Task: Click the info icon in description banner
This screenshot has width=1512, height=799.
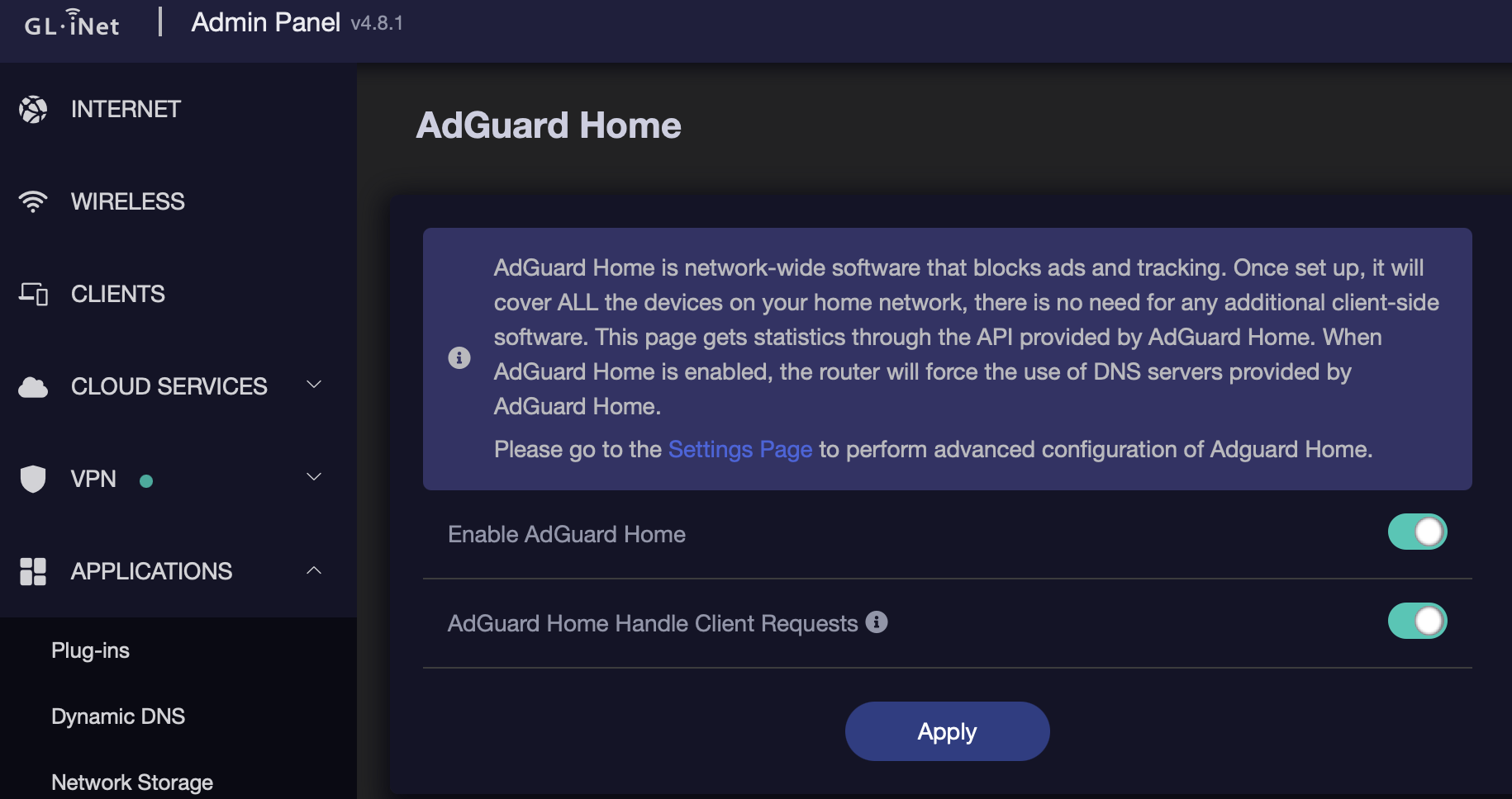Action: [459, 357]
